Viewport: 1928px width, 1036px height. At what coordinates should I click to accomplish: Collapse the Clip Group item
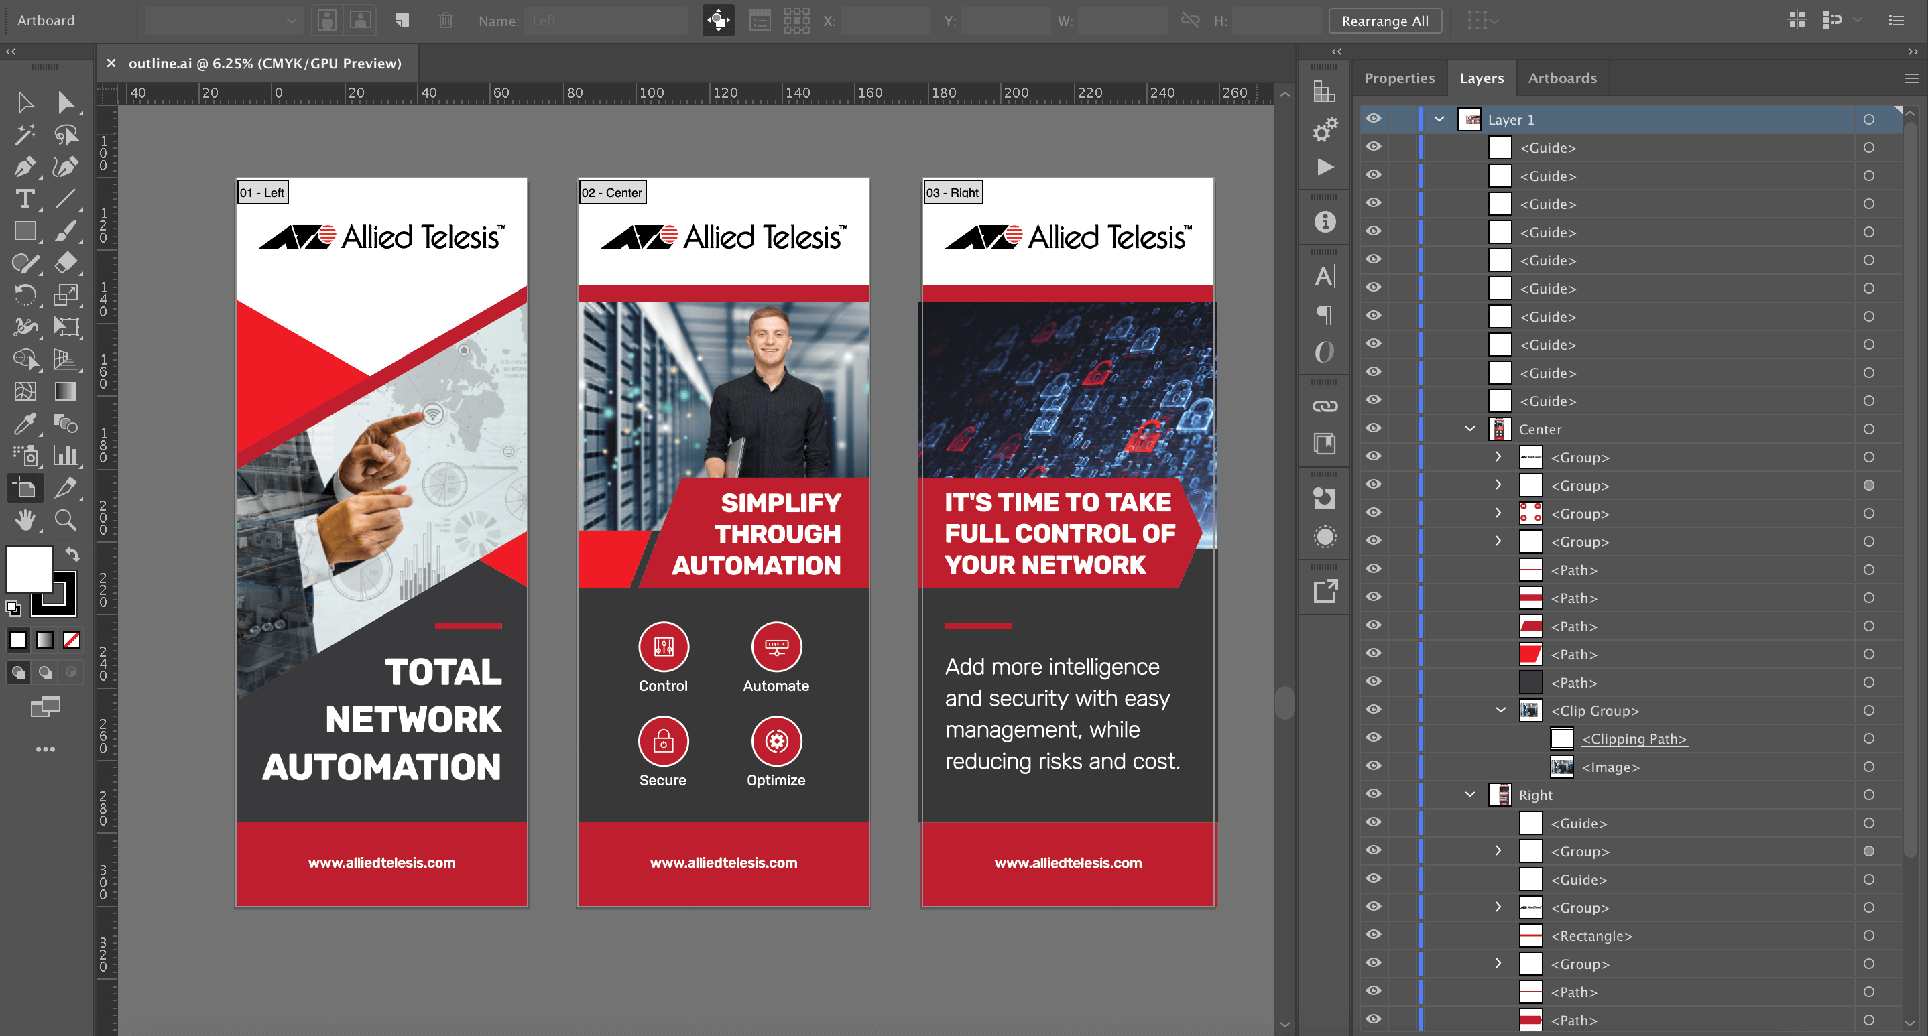pyautogui.click(x=1501, y=710)
